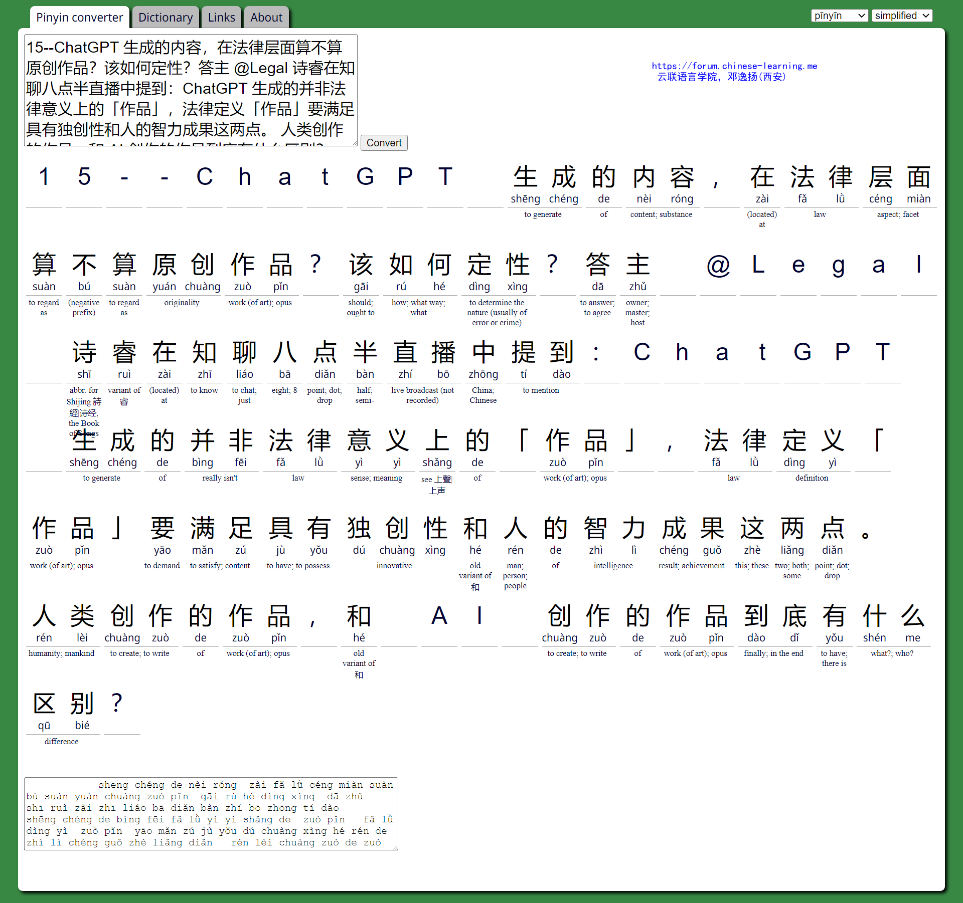
Task: Click inside the Chinese text input box
Action: pyautogui.click(x=191, y=90)
